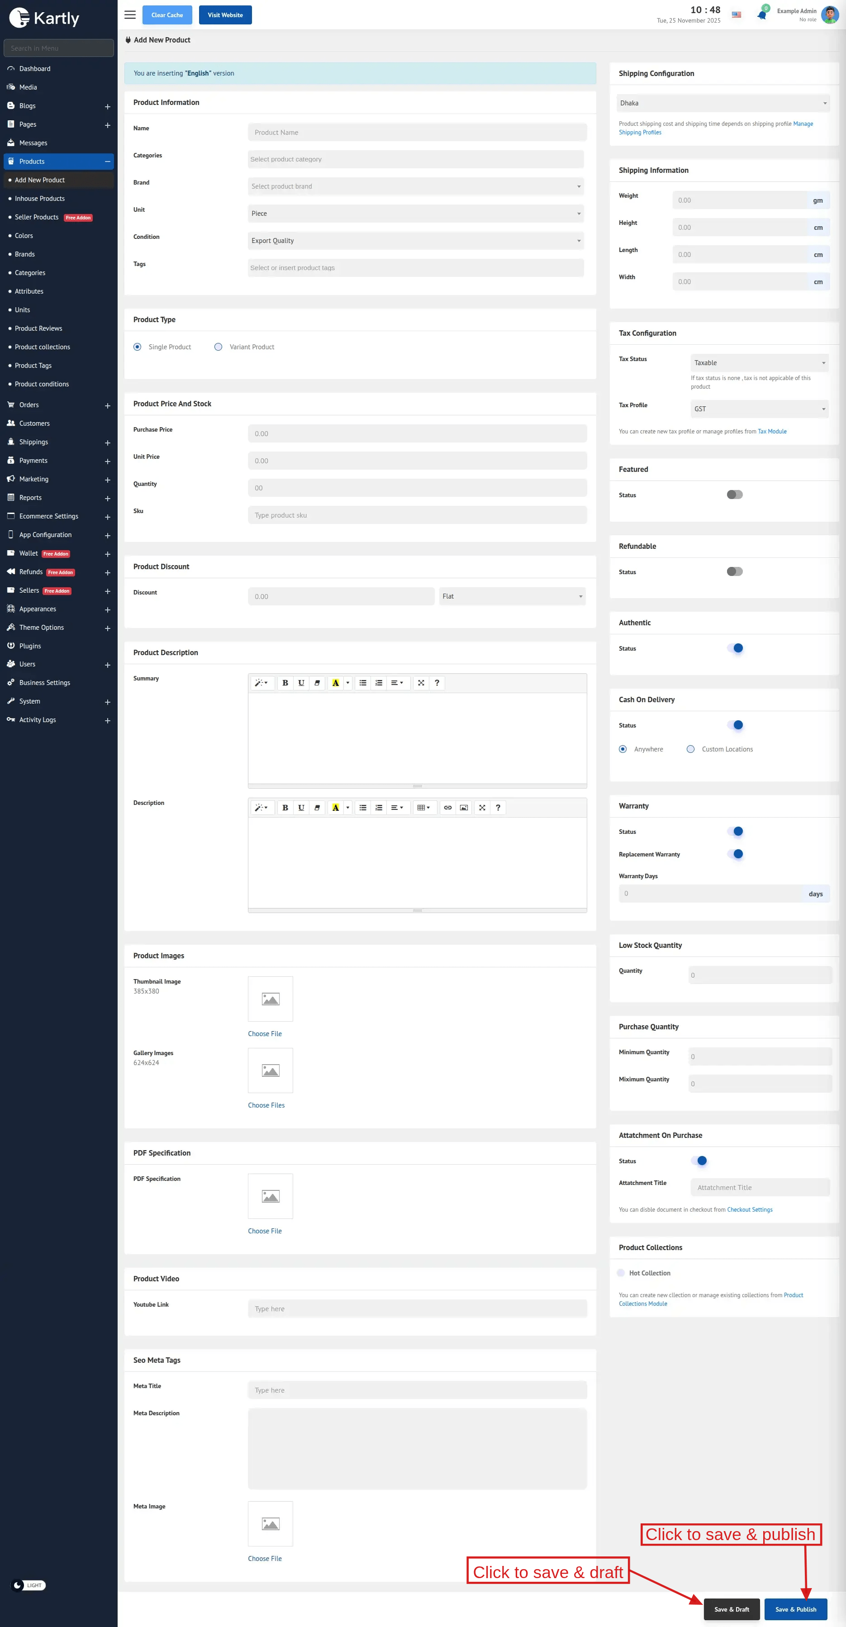Click the hamburger menu icon in header
This screenshot has height=1627, width=846.
point(130,14)
